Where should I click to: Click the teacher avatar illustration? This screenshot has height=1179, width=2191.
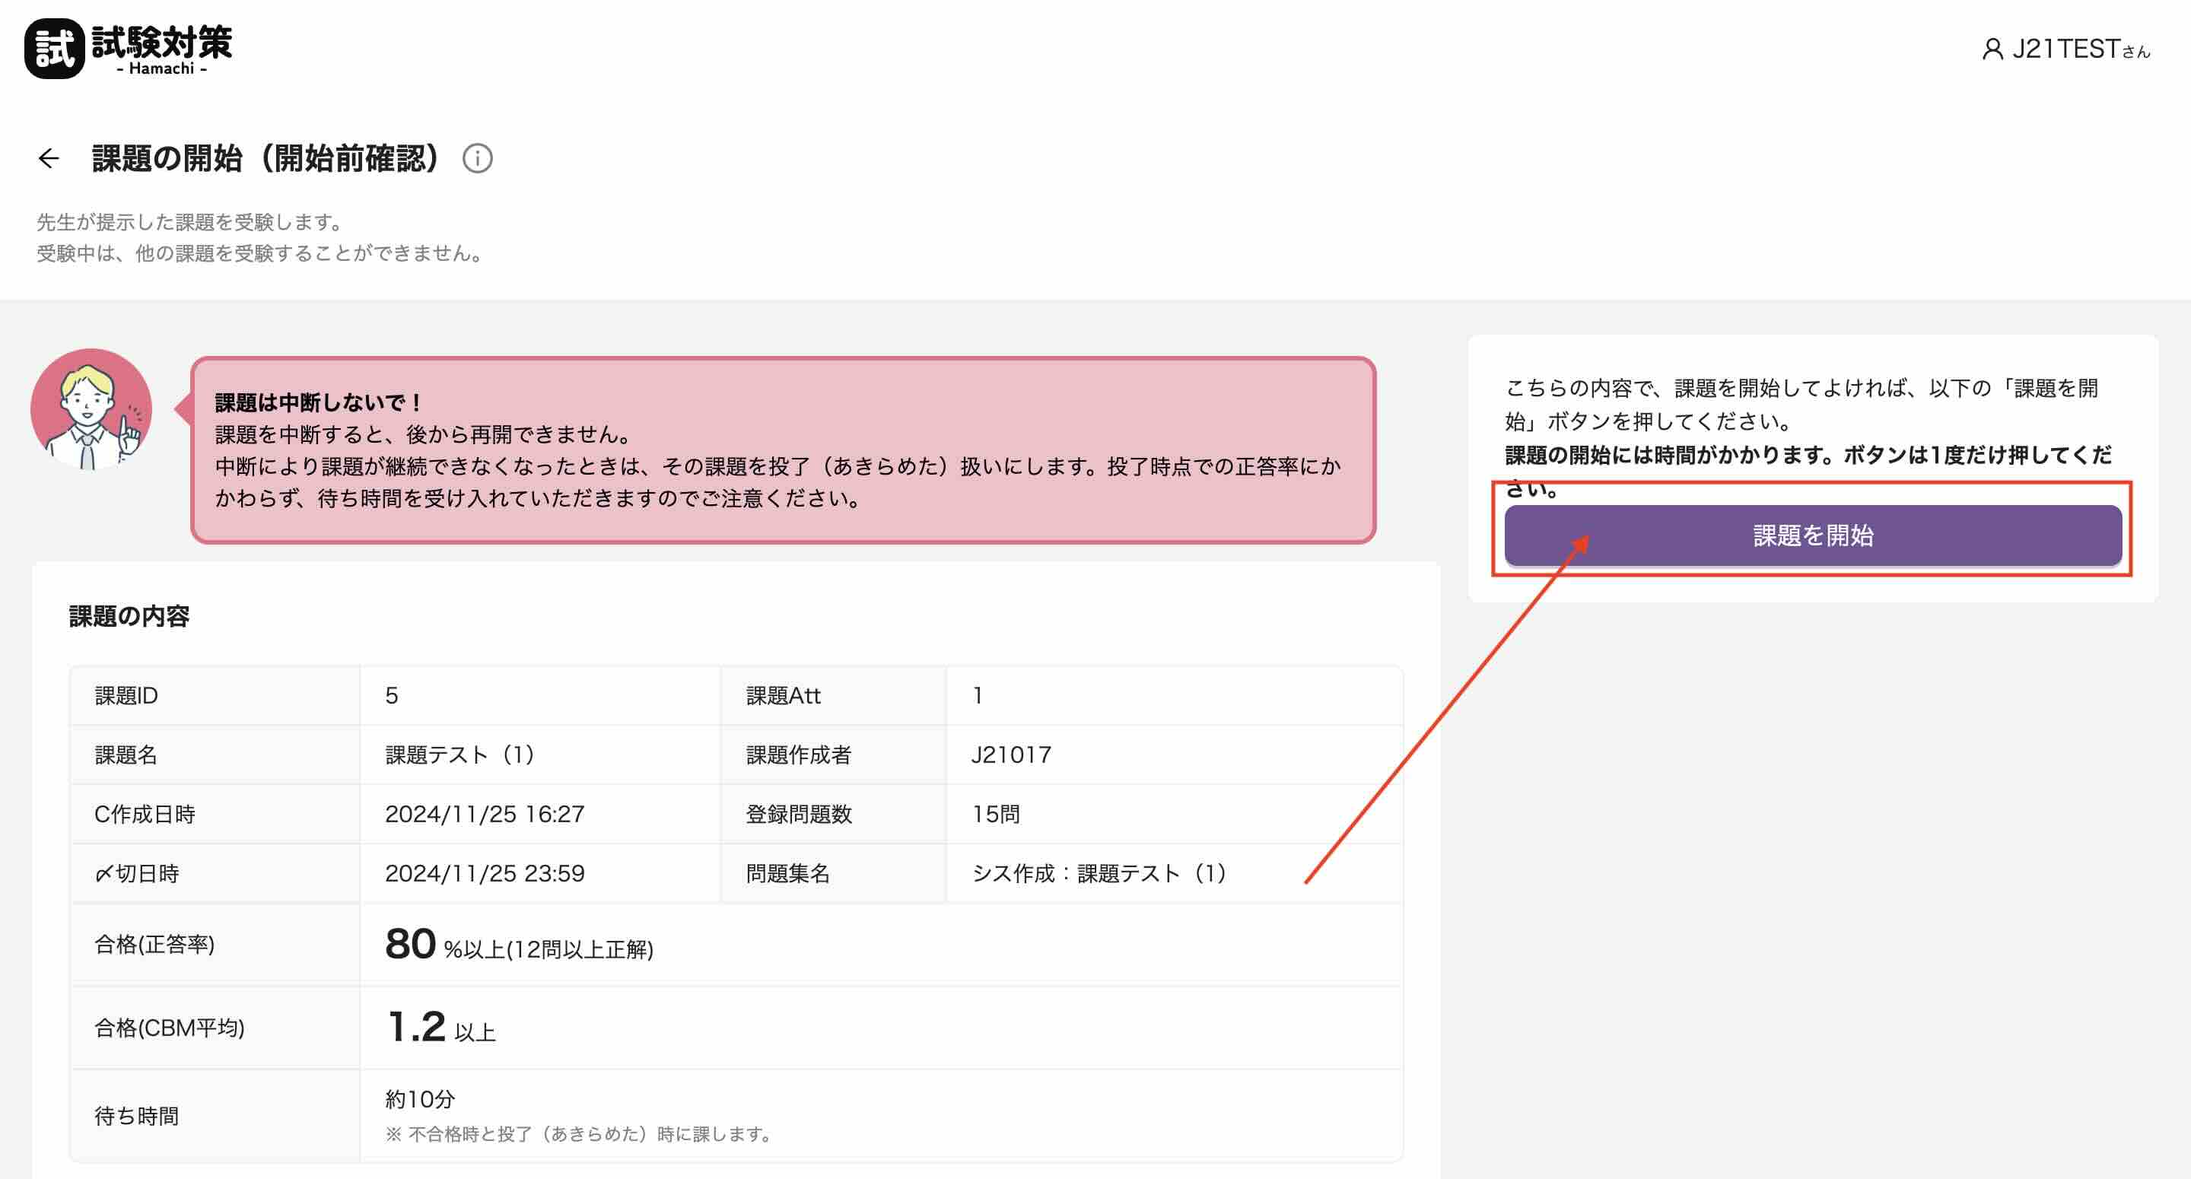click(91, 409)
